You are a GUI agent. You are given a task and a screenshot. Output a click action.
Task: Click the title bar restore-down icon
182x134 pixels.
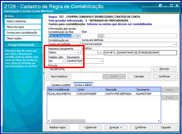coord(161,6)
